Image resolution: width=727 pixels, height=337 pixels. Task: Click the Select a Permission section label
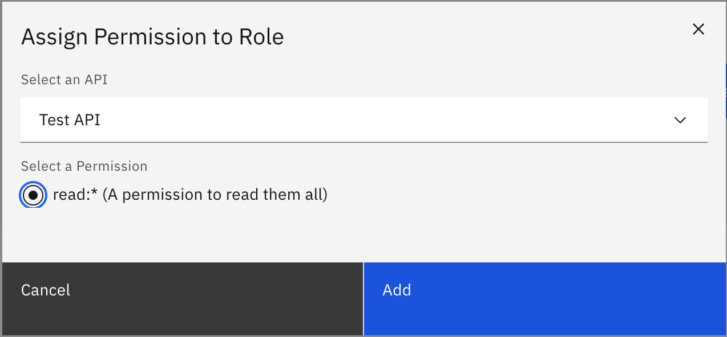84,166
